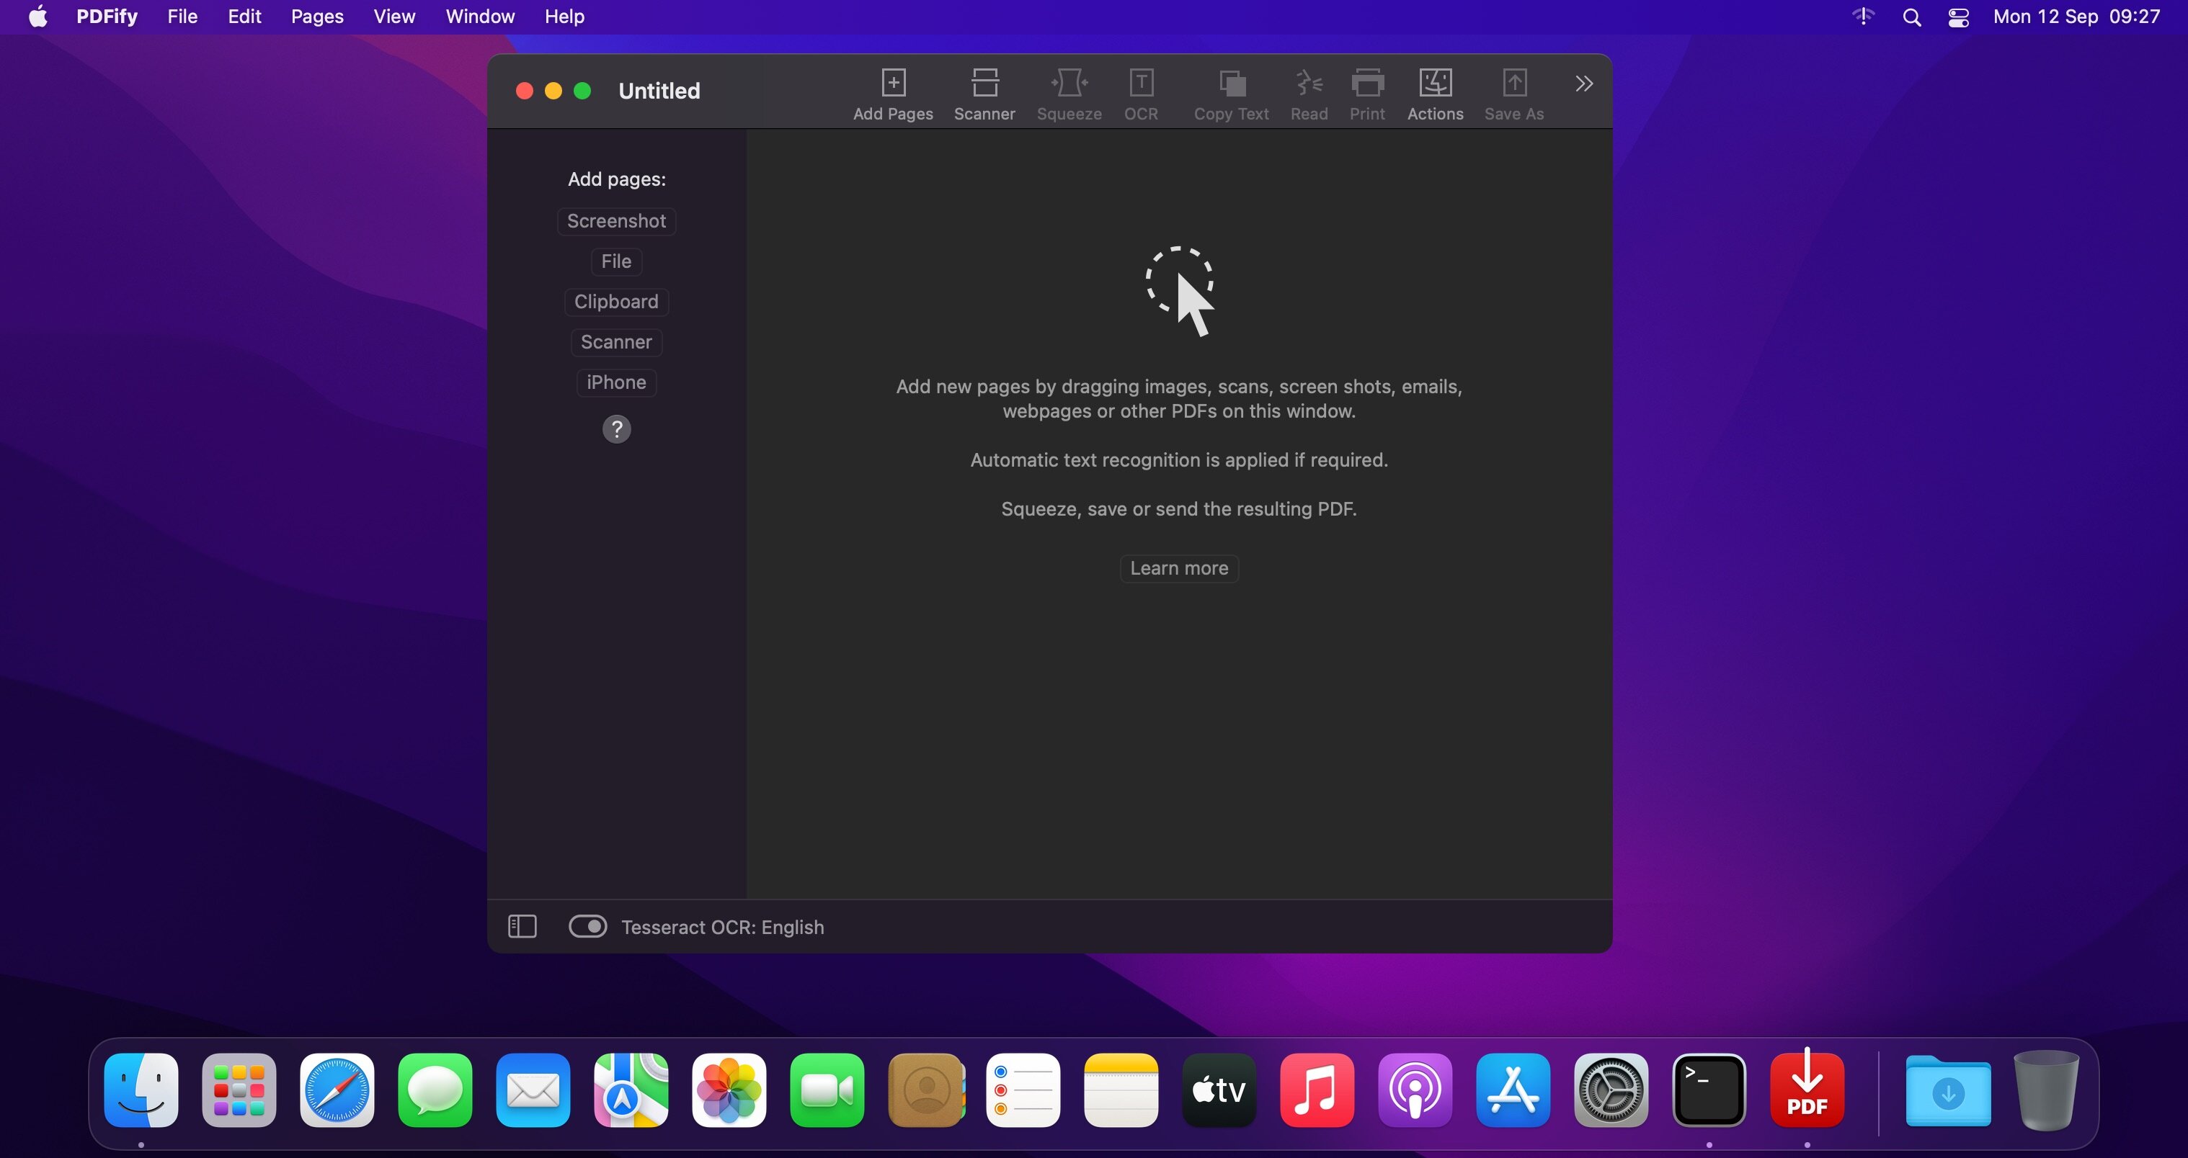This screenshot has width=2188, height=1158.
Task: Add pages from Clipboard
Action: pyautogui.click(x=615, y=302)
